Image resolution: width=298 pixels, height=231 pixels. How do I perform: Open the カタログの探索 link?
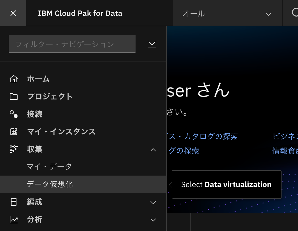[x=203, y=136]
